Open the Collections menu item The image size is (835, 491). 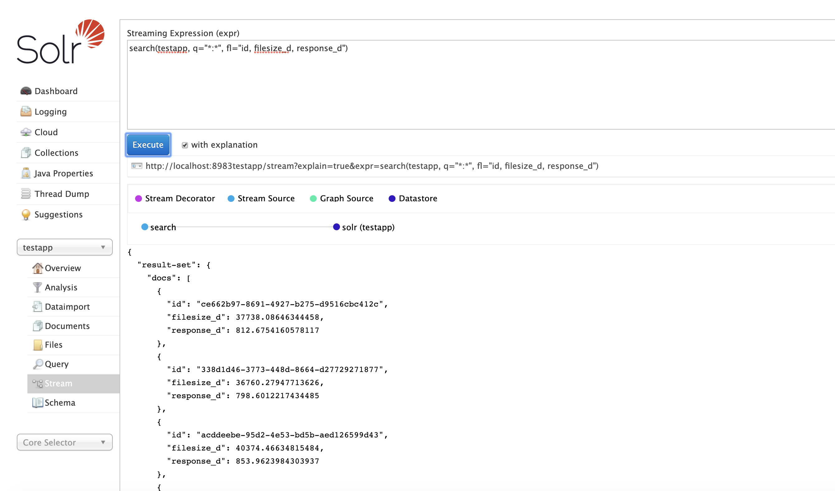click(x=56, y=153)
